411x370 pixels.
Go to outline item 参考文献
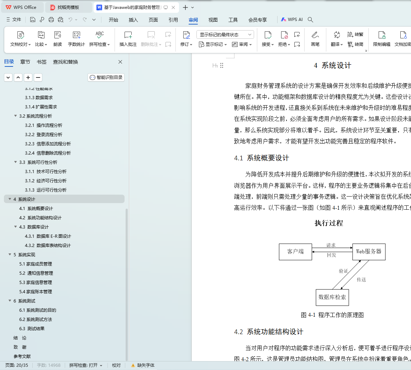[22, 356]
